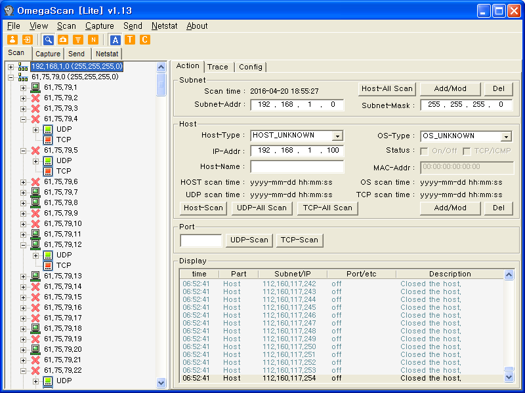The image size is (525, 393).
Task: Open the Capture menu
Action: [100, 26]
